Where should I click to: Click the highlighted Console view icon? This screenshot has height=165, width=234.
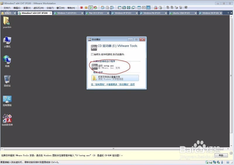148,8
